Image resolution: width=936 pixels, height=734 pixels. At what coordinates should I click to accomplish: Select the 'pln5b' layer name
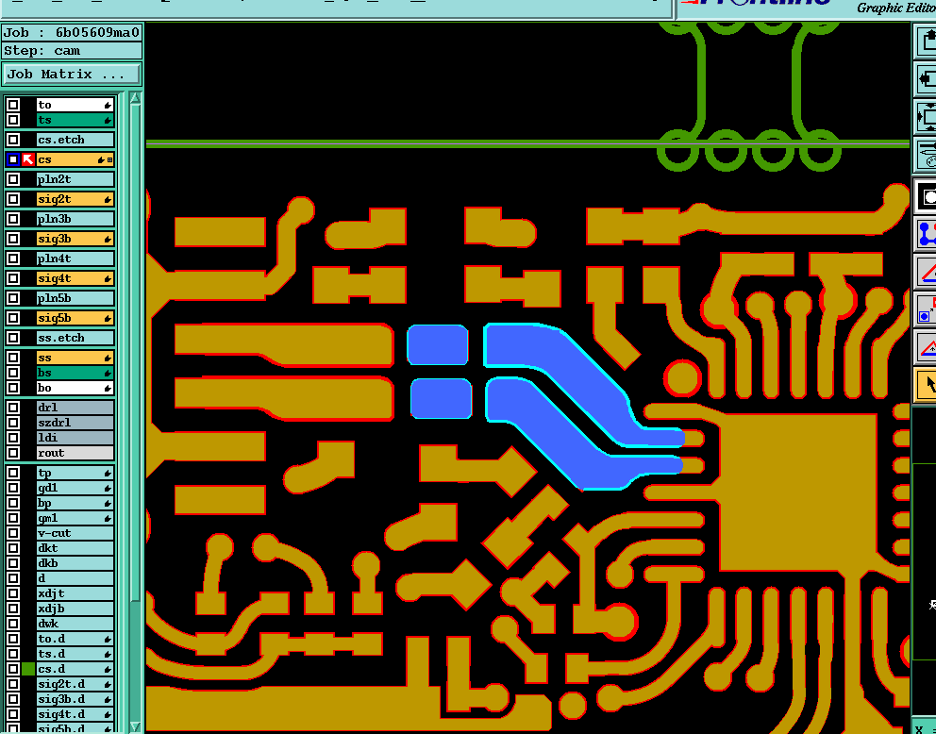[x=75, y=298]
